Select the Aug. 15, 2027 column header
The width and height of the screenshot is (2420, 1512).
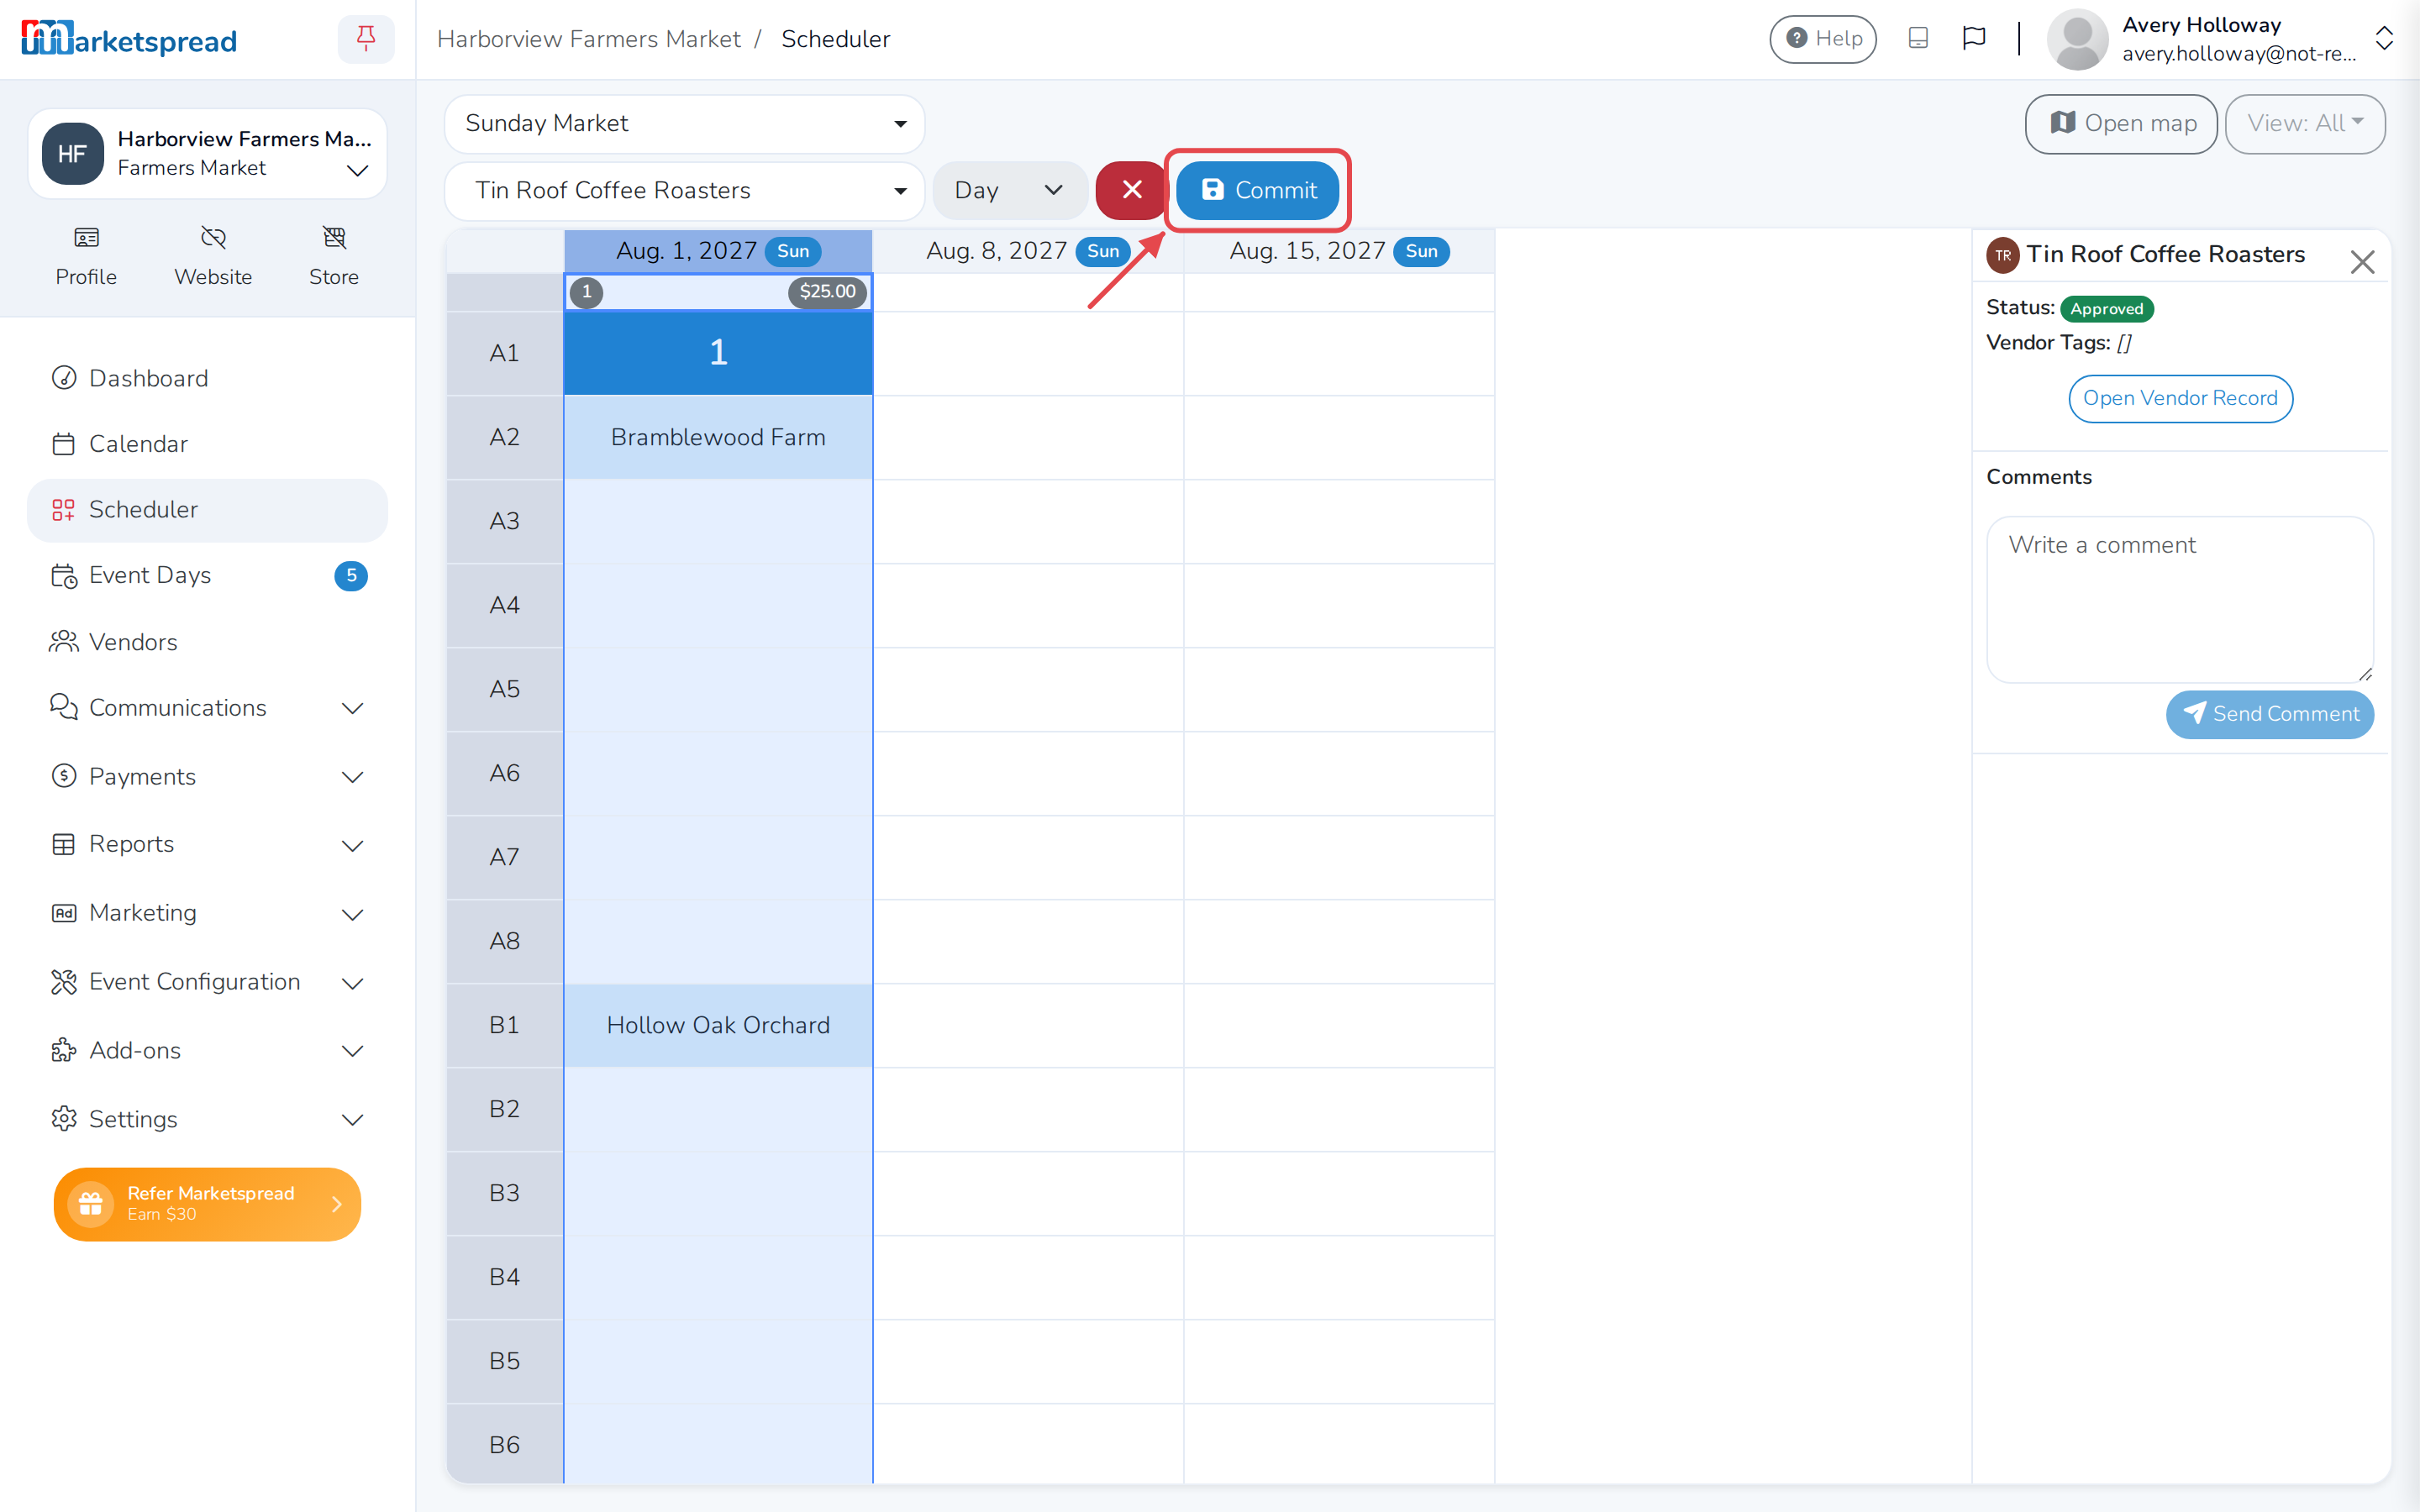pyautogui.click(x=1339, y=251)
